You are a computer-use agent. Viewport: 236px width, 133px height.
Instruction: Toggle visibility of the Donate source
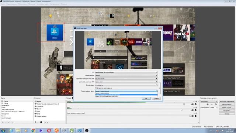[x=35, y=109]
